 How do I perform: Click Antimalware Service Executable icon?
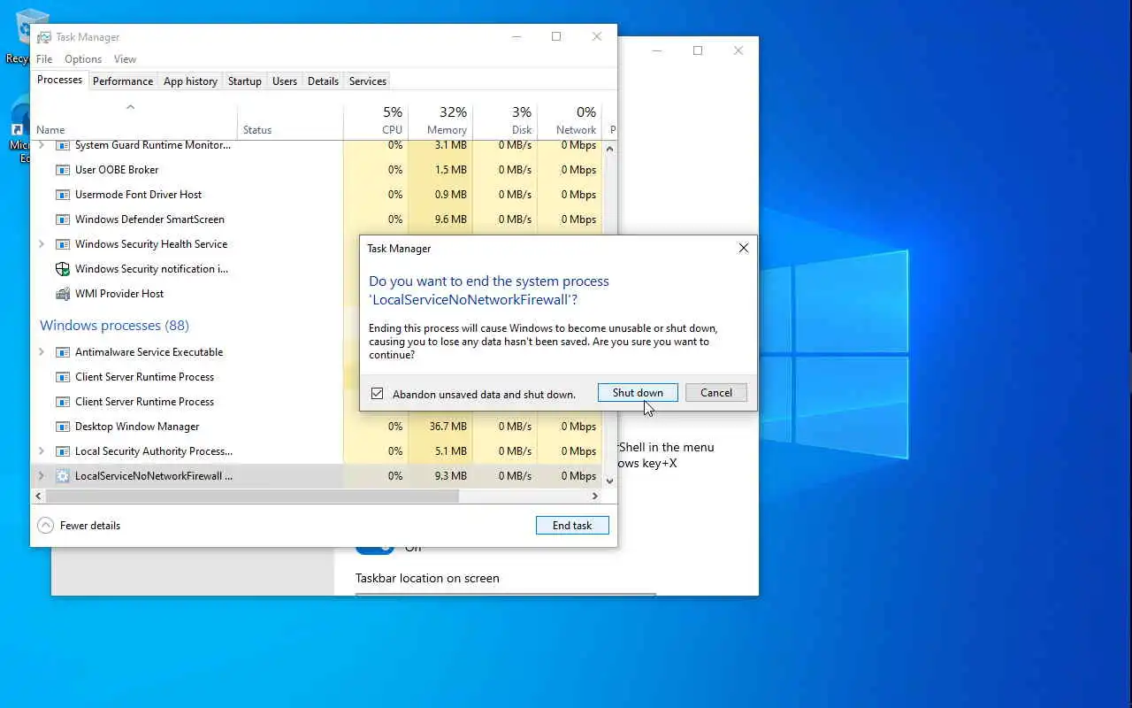63,352
